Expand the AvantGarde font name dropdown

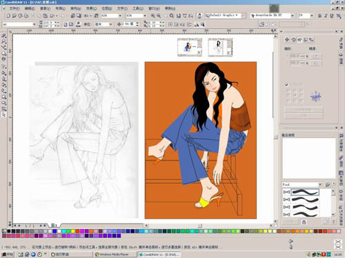click(x=293, y=16)
